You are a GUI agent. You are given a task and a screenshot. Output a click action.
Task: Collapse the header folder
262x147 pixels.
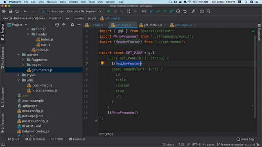(x=28, y=34)
